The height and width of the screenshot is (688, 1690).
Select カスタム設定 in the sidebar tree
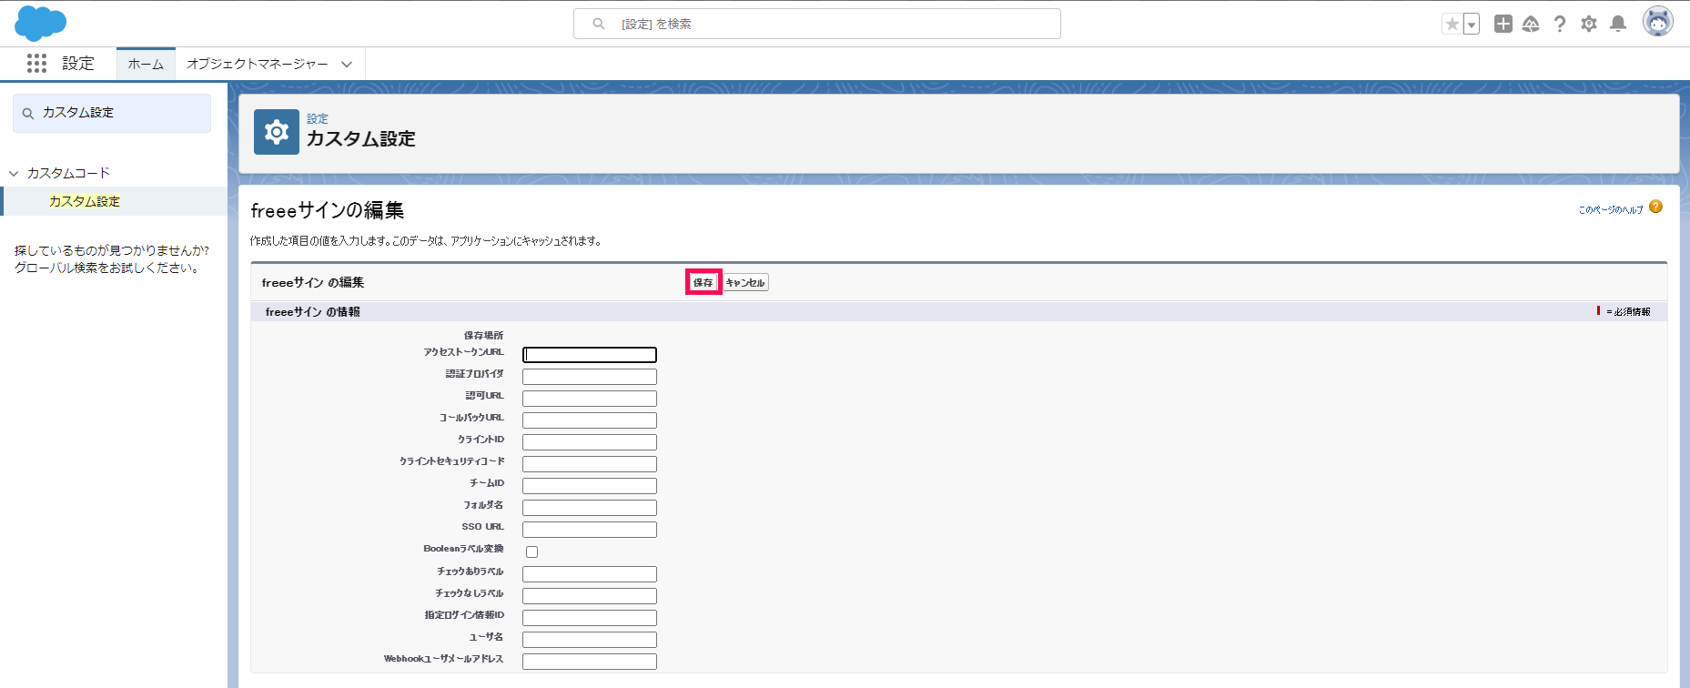pyautogui.click(x=85, y=201)
